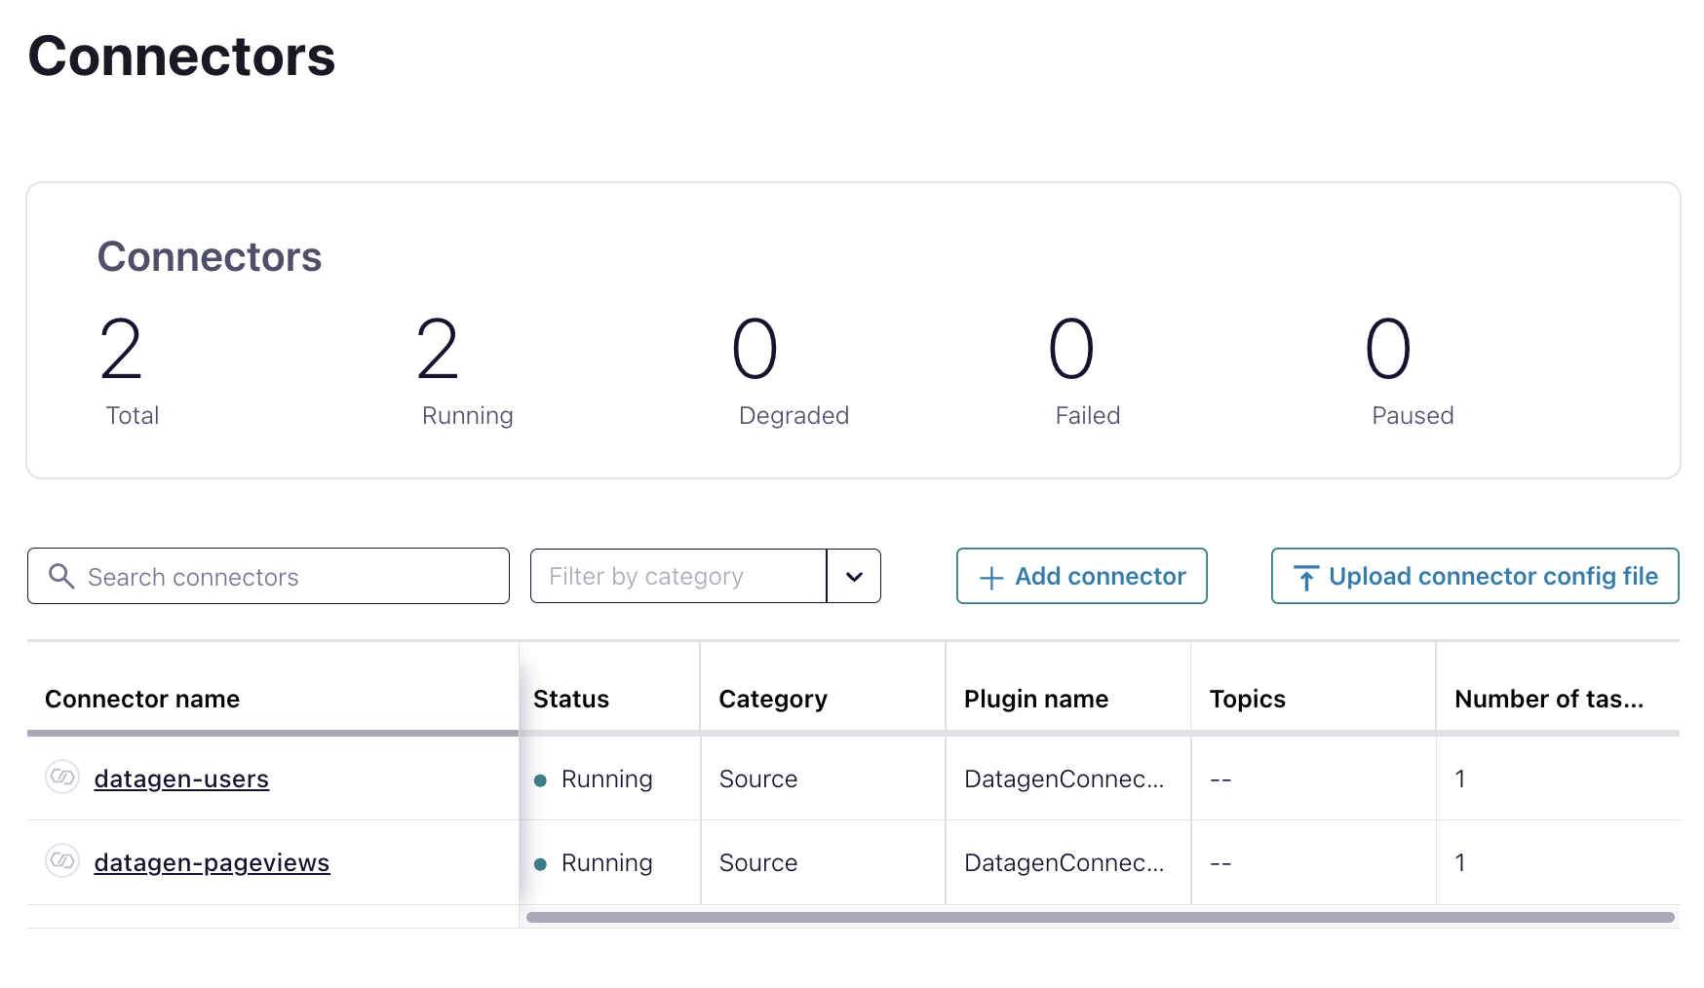
Task: Click the Connectors page title
Action: [x=181, y=56]
